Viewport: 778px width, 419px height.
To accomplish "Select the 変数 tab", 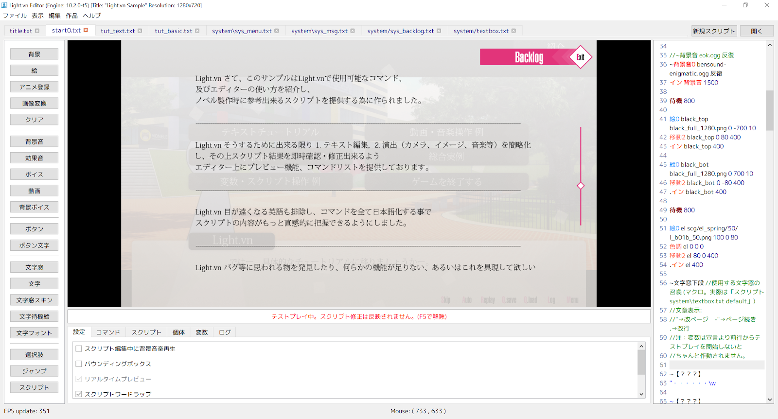I will point(202,332).
